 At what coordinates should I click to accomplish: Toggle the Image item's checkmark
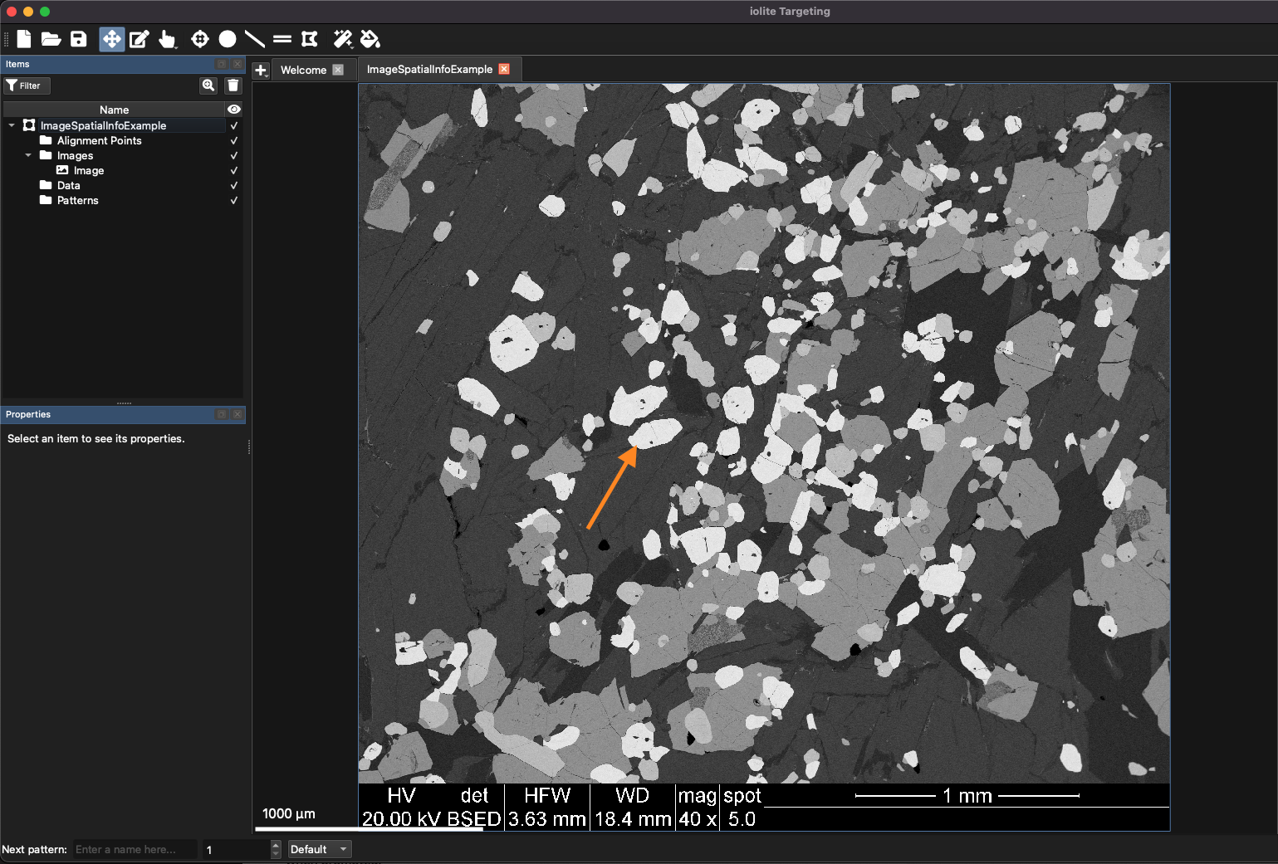[233, 170]
